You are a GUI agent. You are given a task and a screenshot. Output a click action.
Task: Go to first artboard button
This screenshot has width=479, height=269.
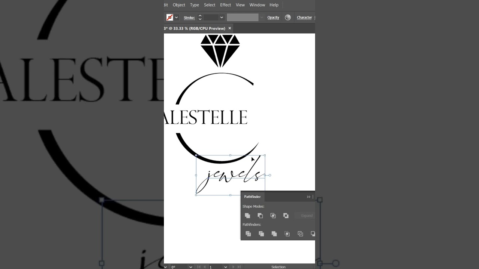coord(199,267)
